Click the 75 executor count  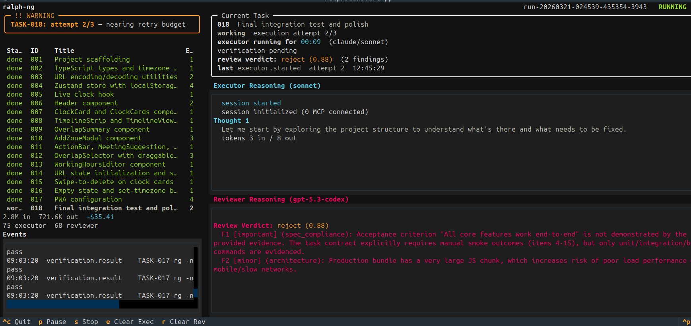(x=25, y=225)
